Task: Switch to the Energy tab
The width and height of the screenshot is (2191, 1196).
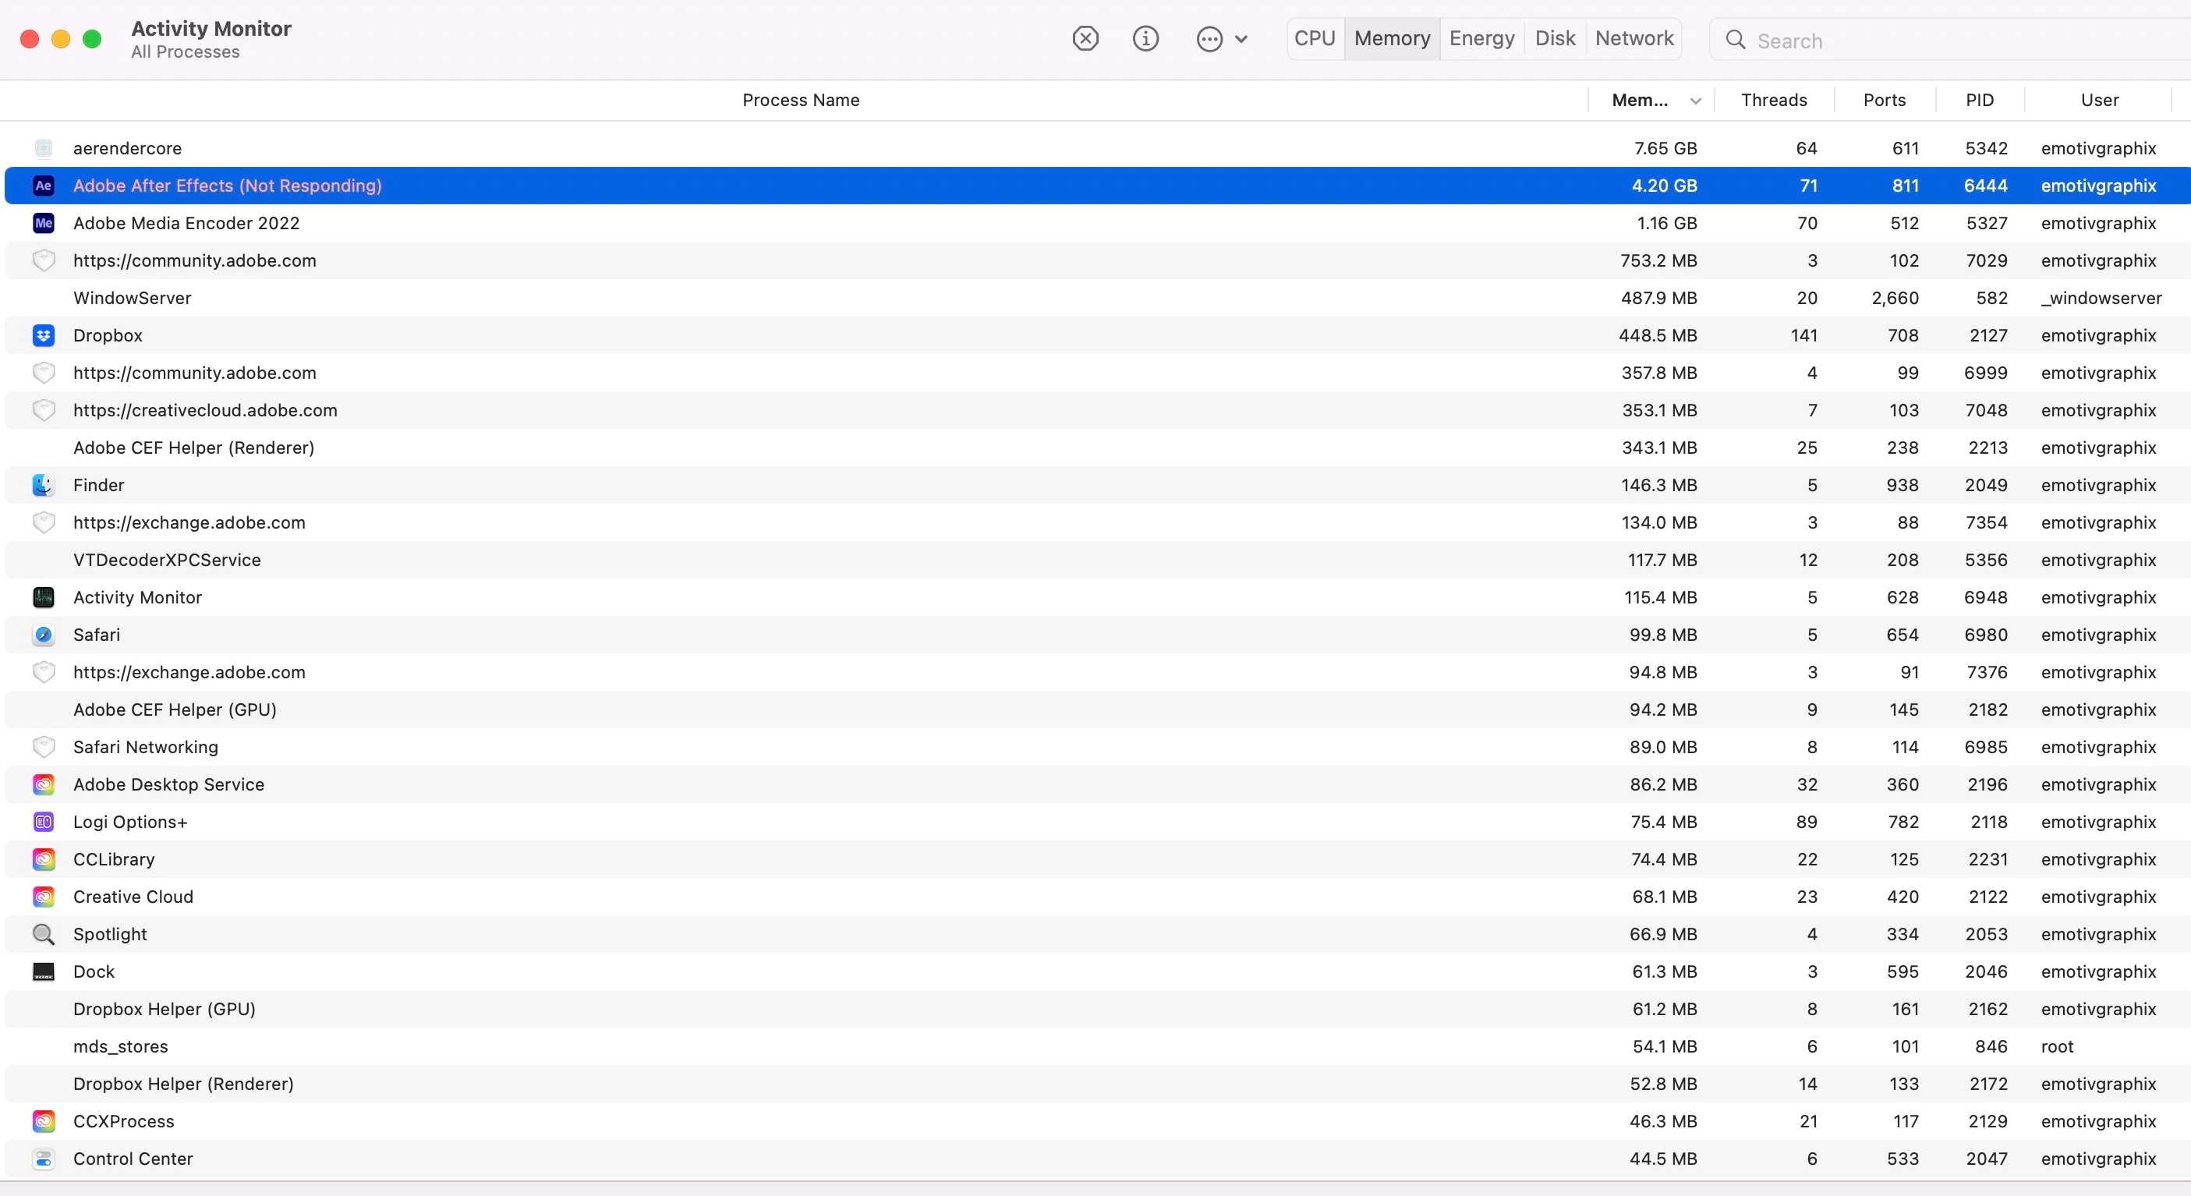Action: click(1481, 38)
